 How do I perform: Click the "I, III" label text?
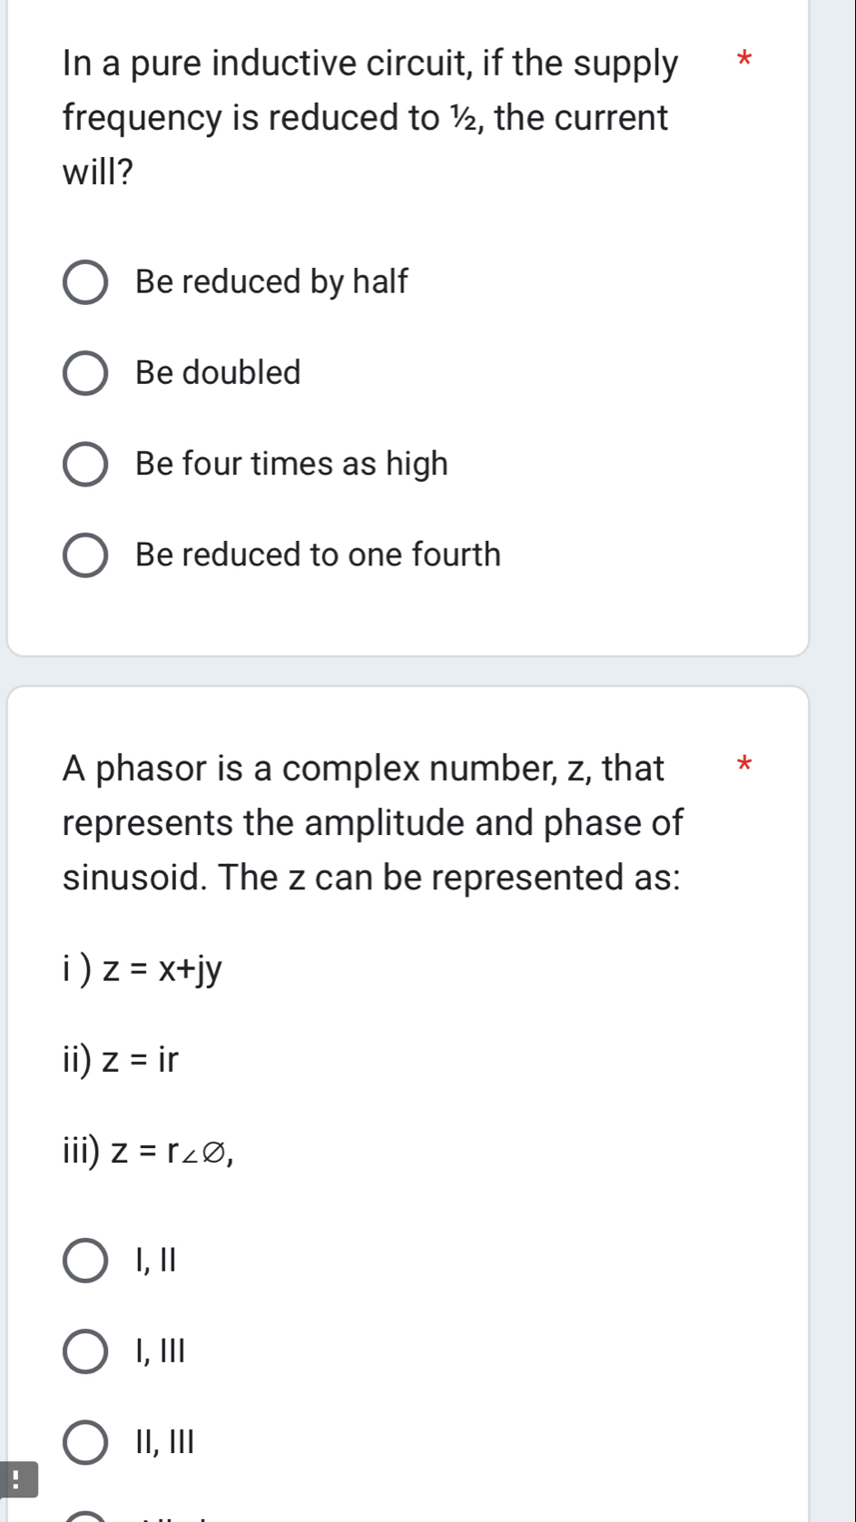(160, 1351)
